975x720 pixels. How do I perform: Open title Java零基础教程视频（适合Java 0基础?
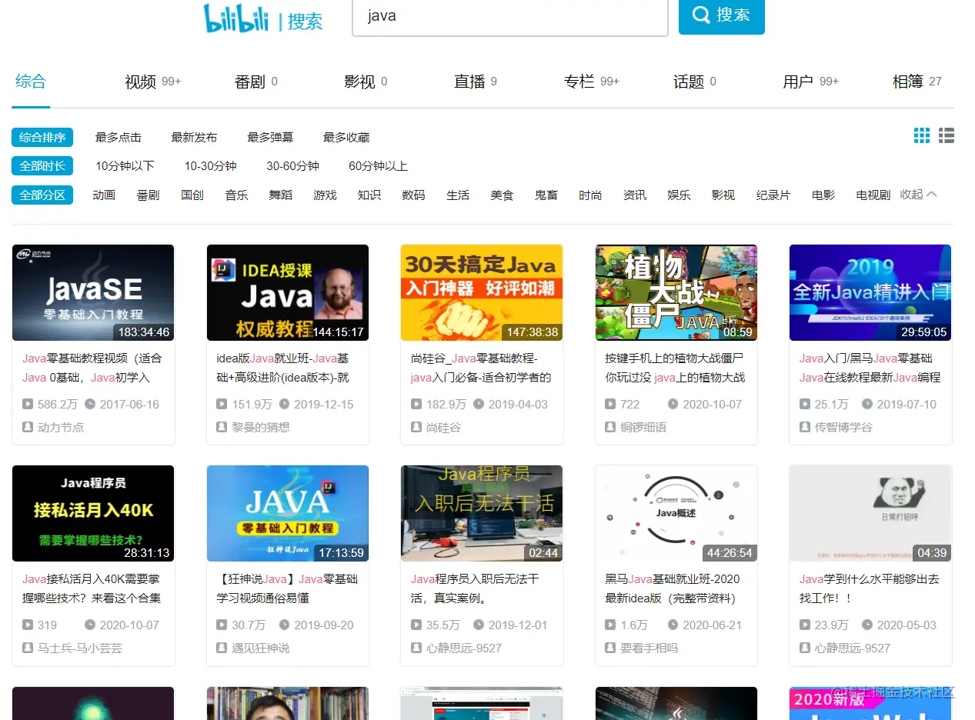pyautogui.click(x=92, y=368)
